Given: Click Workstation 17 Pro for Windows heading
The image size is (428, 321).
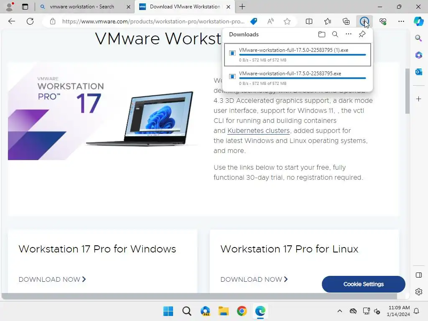Looking at the screenshot, I should 97,249.
